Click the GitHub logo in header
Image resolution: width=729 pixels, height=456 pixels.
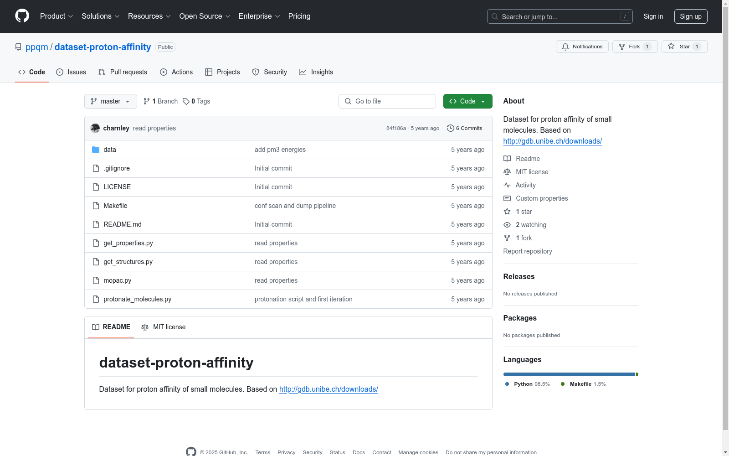point(22,16)
